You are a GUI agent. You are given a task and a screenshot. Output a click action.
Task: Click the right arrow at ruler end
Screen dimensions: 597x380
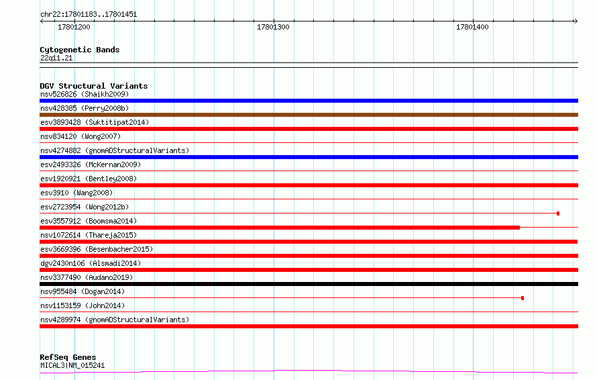point(576,21)
